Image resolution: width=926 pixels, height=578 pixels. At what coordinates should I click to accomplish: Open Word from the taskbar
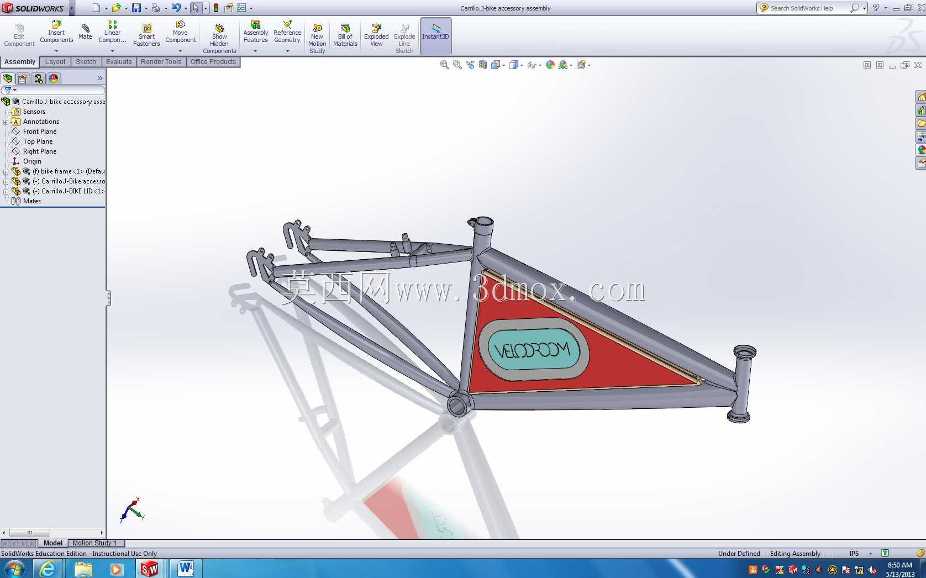click(185, 569)
